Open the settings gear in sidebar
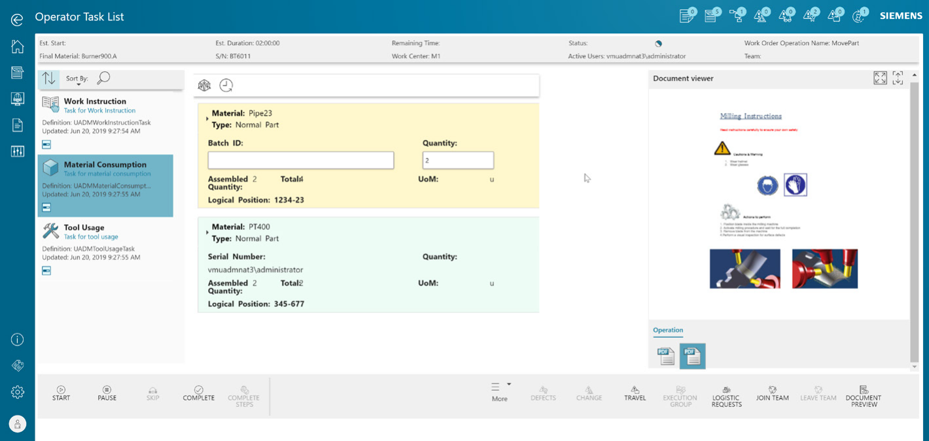This screenshot has width=929, height=441. 18,392
